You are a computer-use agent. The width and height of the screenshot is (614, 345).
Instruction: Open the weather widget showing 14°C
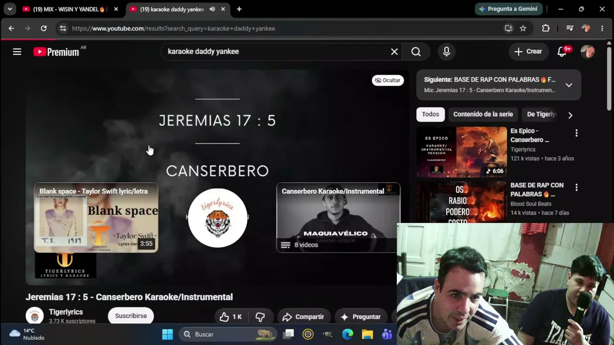(27, 334)
